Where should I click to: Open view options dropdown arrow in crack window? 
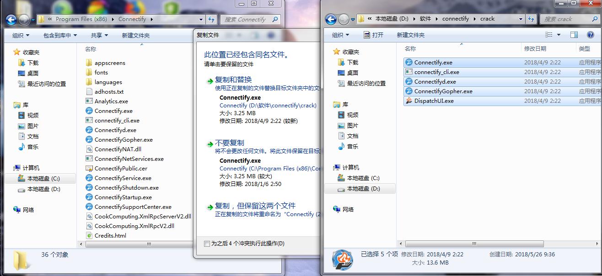pos(559,35)
